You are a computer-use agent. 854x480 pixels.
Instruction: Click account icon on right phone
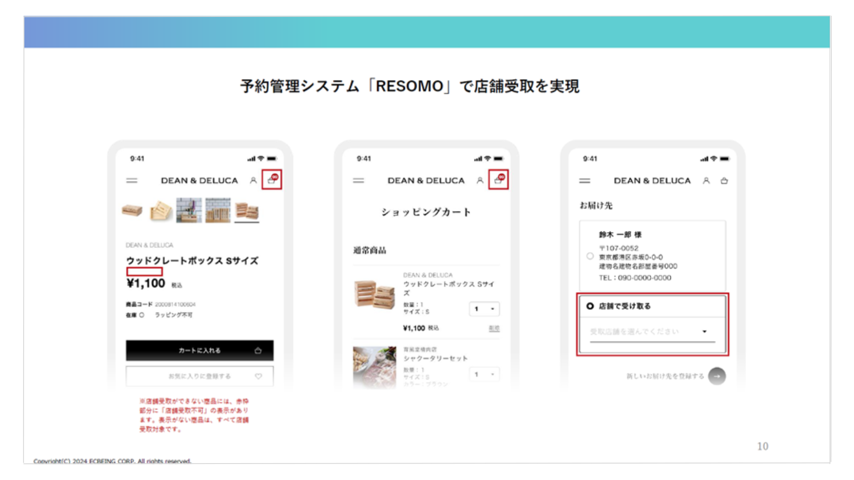(706, 181)
